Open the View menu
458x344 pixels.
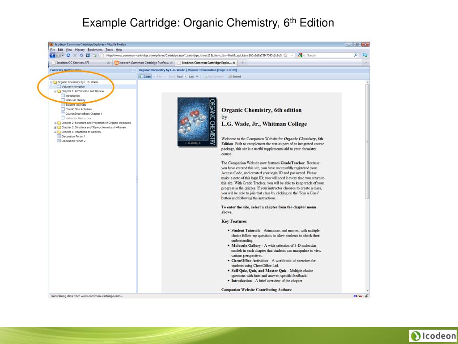(x=69, y=50)
